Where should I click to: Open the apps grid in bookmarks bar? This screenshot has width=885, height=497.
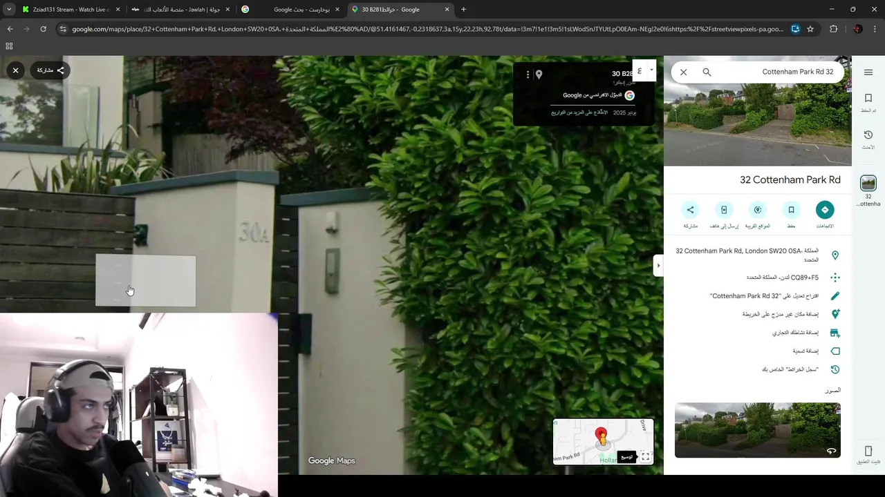tap(9, 46)
